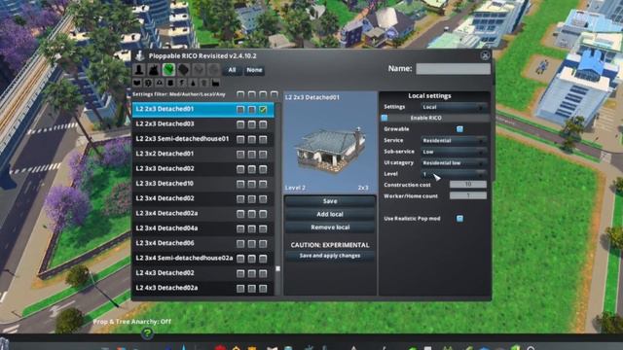623x350 pixels.
Task: Toggle the Growable checkbox
Action: [459, 129]
